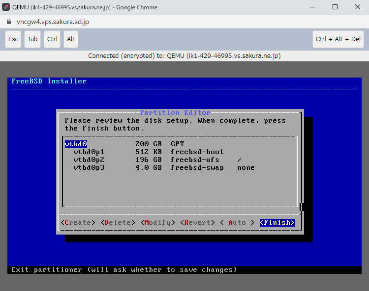Click the '512 KB' size value
Image resolution: width=369 pixels, height=291 pixels.
pos(149,152)
